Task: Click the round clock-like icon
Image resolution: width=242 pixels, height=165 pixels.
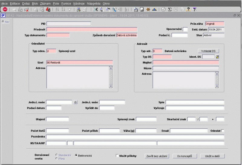Action: coord(163,9)
